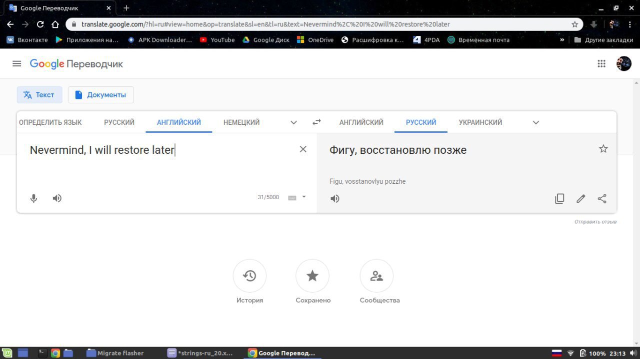Expand more source languages list
Screen dimensions: 640x359
click(x=293, y=122)
